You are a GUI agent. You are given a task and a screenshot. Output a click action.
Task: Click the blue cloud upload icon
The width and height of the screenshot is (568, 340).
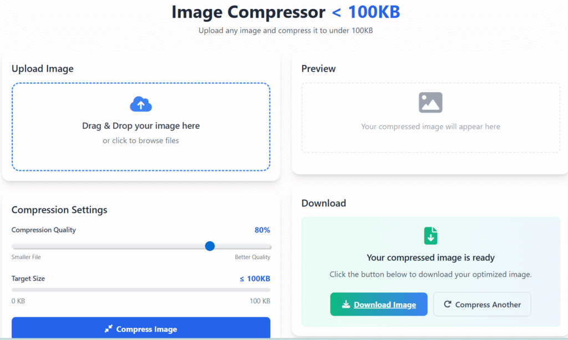coord(140,104)
